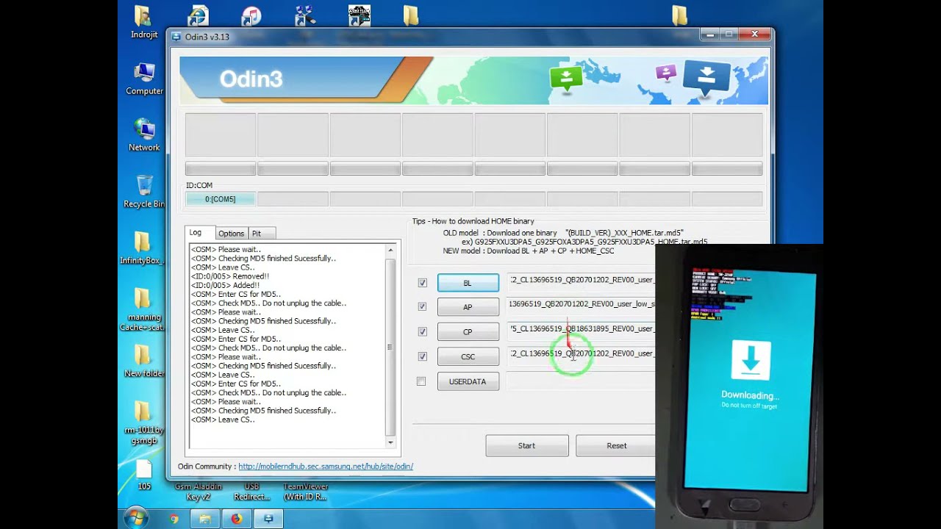Select the Odin3 taskbar button
The width and height of the screenshot is (941, 529).
pos(268,519)
